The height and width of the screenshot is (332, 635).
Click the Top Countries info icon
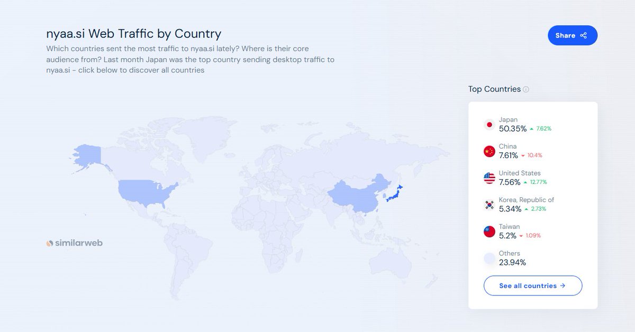[526, 89]
